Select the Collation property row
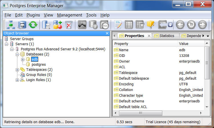 (158, 90)
